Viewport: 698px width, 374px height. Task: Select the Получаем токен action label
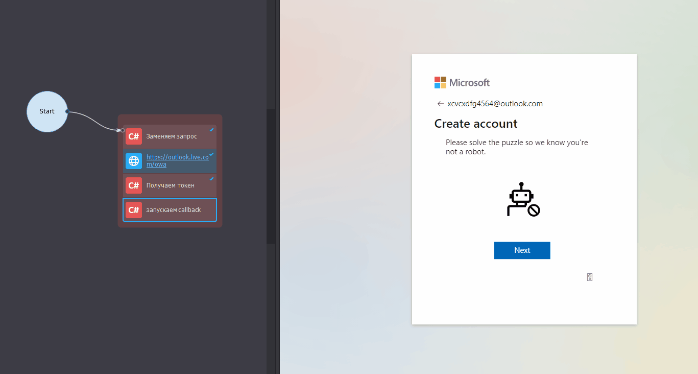[x=170, y=185]
